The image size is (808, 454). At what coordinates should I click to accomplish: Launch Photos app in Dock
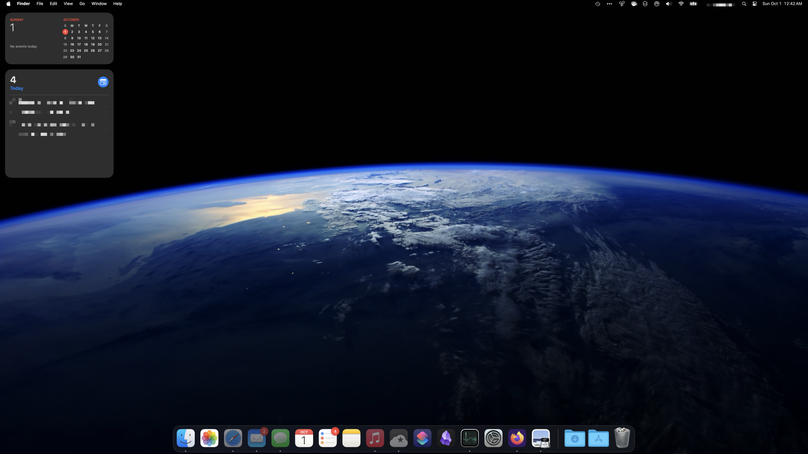click(209, 438)
